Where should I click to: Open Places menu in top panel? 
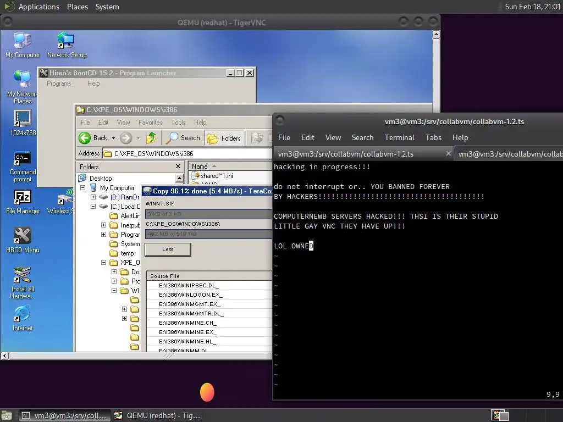click(78, 7)
